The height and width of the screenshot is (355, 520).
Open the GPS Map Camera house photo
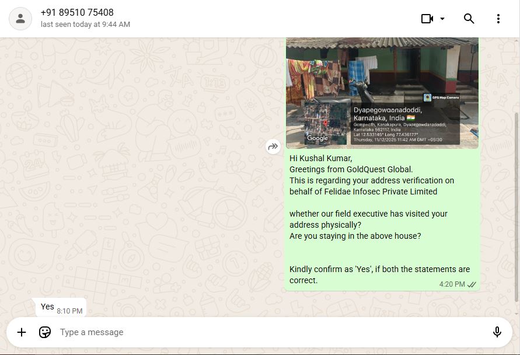[x=382, y=93]
